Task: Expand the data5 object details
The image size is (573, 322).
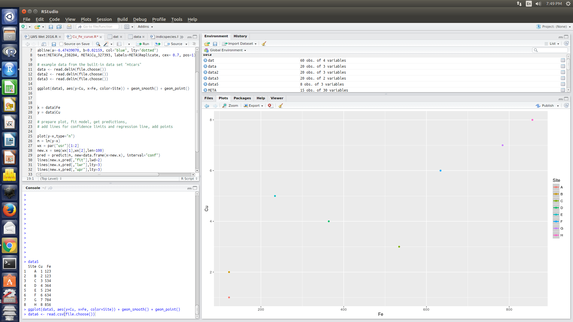Action: (x=205, y=84)
